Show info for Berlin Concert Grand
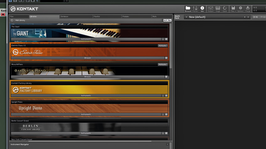 [163, 133]
